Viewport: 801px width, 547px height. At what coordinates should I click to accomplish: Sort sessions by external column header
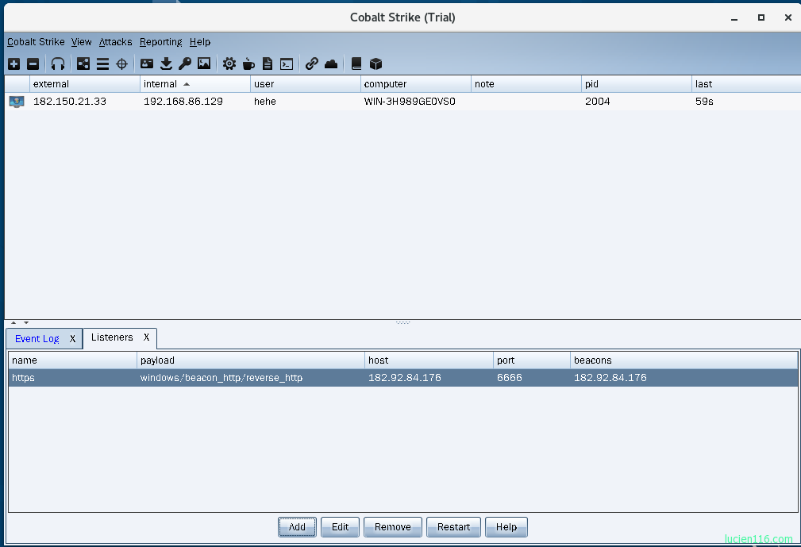(85, 84)
